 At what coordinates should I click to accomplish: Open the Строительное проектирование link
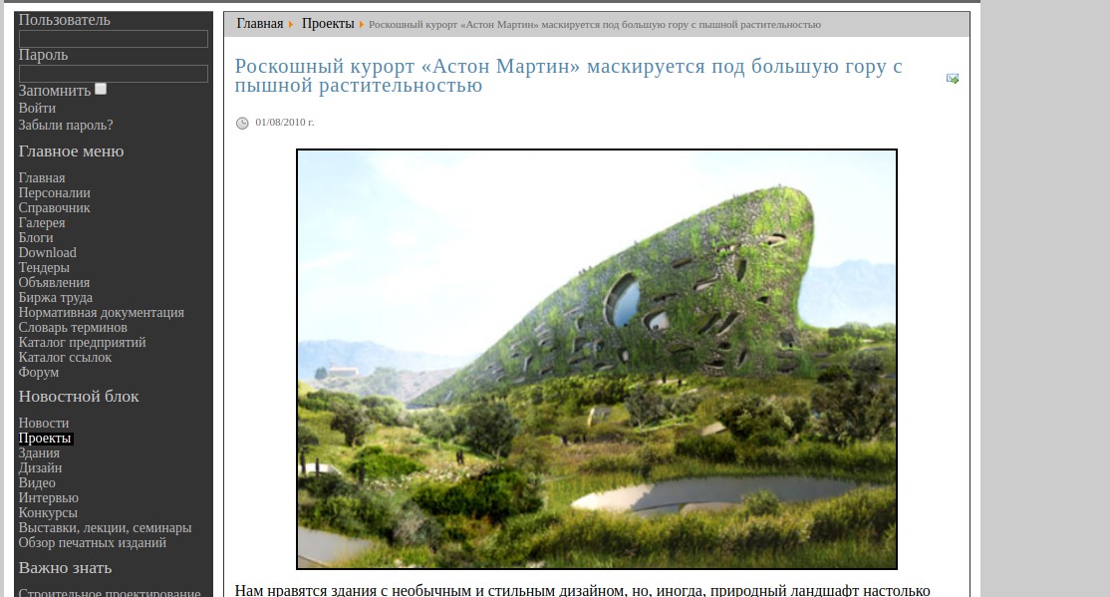[x=110, y=593]
